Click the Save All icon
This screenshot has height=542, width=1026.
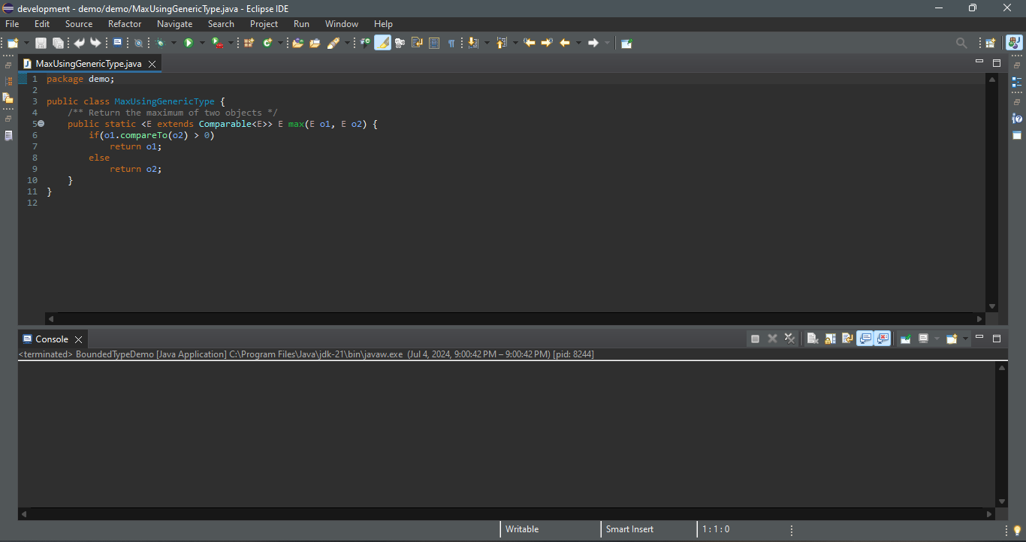[x=58, y=43]
